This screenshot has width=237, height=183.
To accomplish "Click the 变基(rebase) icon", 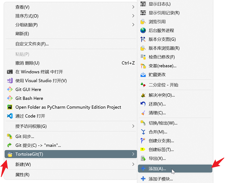I will click(x=143, y=66).
